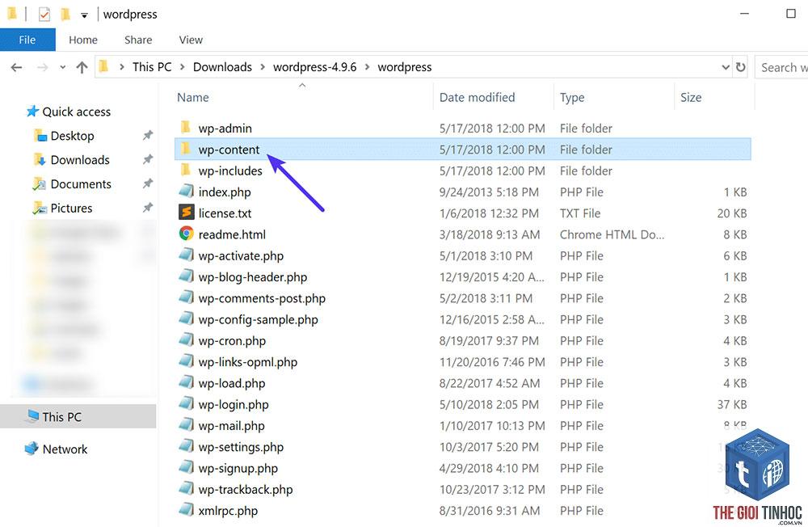Click the wp-links-opml.php file icon
The width and height of the screenshot is (808, 527).
tap(186, 361)
